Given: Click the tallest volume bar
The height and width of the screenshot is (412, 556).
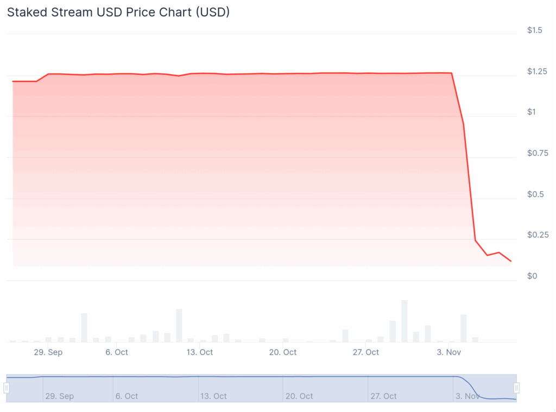Looking at the screenshot, I should pos(404,321).
